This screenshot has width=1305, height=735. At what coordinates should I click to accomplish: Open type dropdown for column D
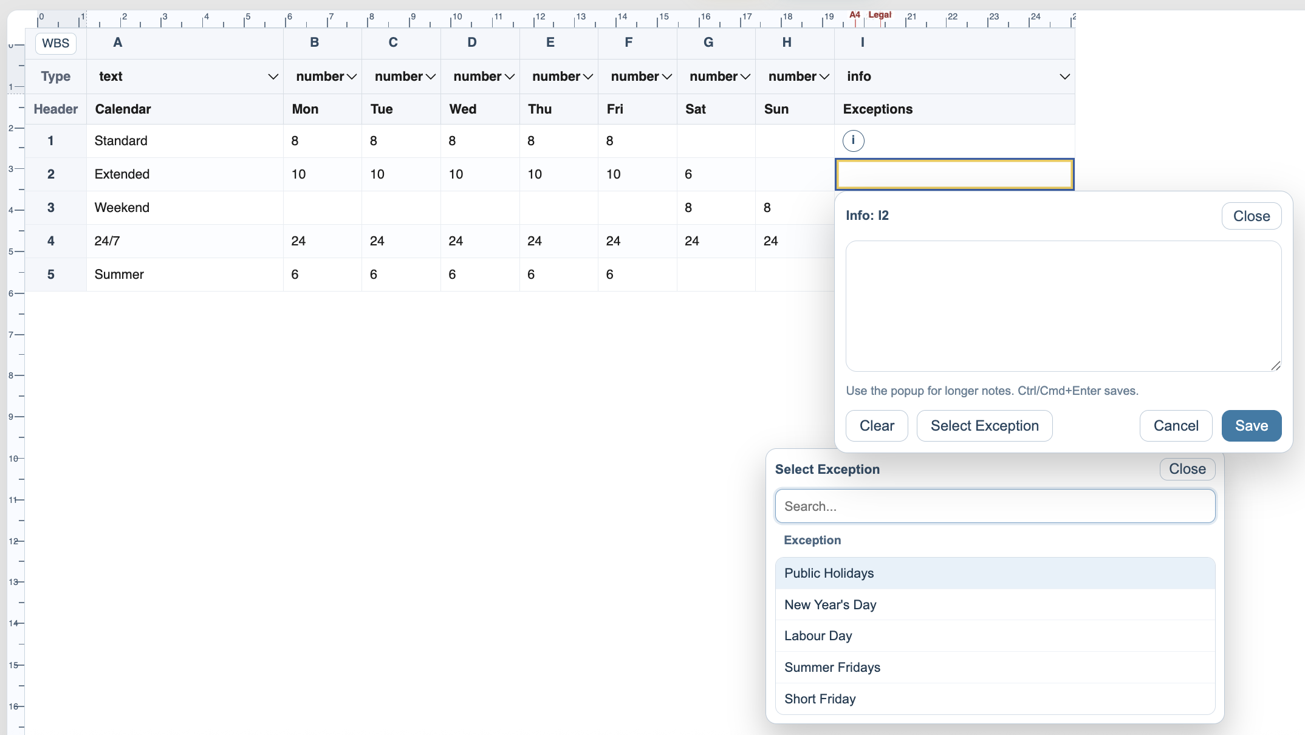click(480, 77)
